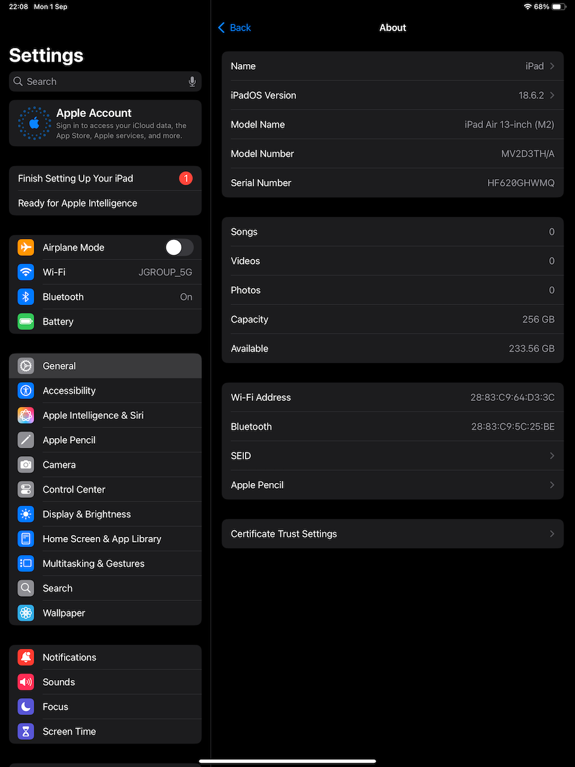The height and width of the screenshot is (767, 575).
Task: Toggle the Airplane Mode switch
Action: [x=179, y=247]
